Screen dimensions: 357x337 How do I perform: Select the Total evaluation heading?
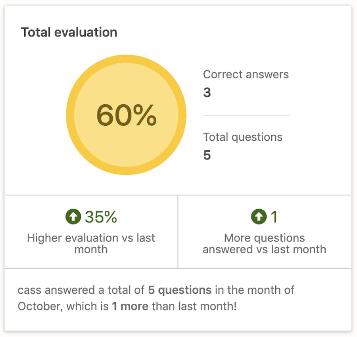click(69, 32)
